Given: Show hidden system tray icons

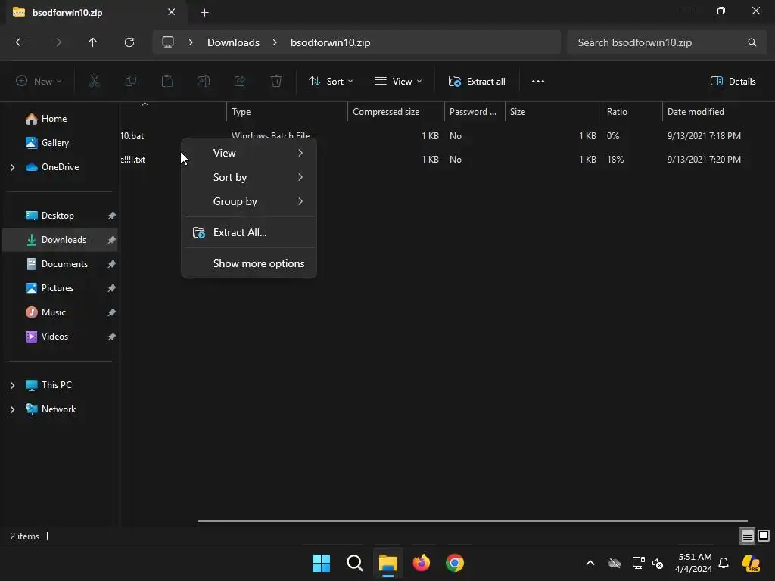Looking at the screenshot, I should 590,563.
